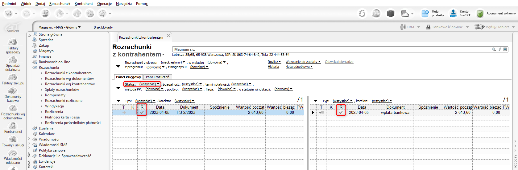Click the list icon in contractor field
The height and width of the screenshot is (170, 518).
[x=505, y=49]
